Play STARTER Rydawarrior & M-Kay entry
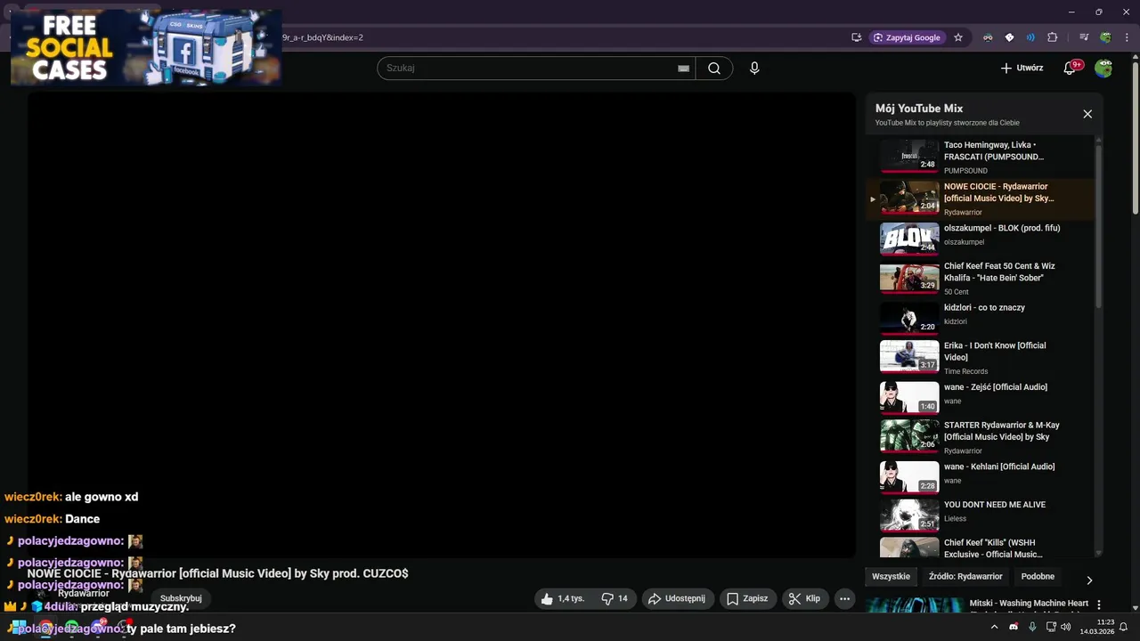Viewport: 1140px width, 641px height. pyautogui.click(x=980, y=436)
